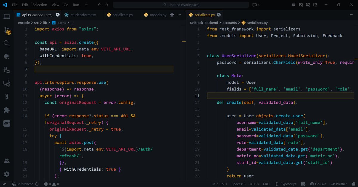Open notifications bell in status bar

[x=353, y=184]
